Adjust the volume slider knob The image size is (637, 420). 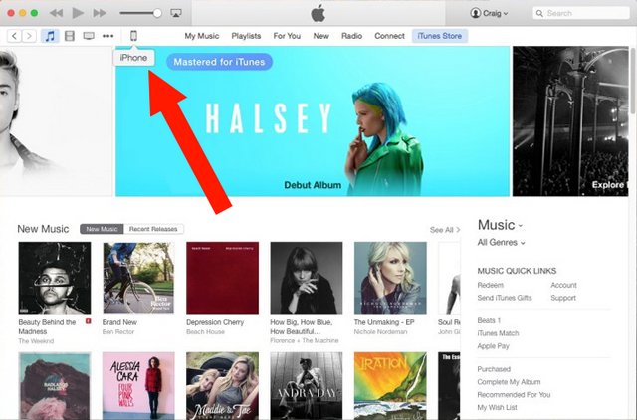157,13
